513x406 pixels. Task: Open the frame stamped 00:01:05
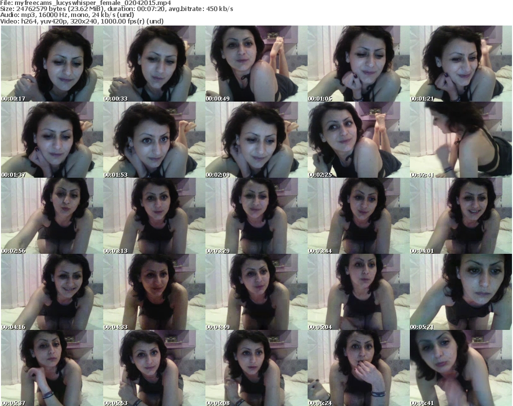359,64
